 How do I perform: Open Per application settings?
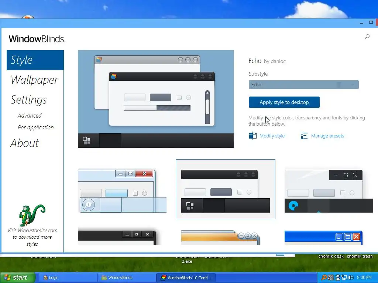click(36, 127)
